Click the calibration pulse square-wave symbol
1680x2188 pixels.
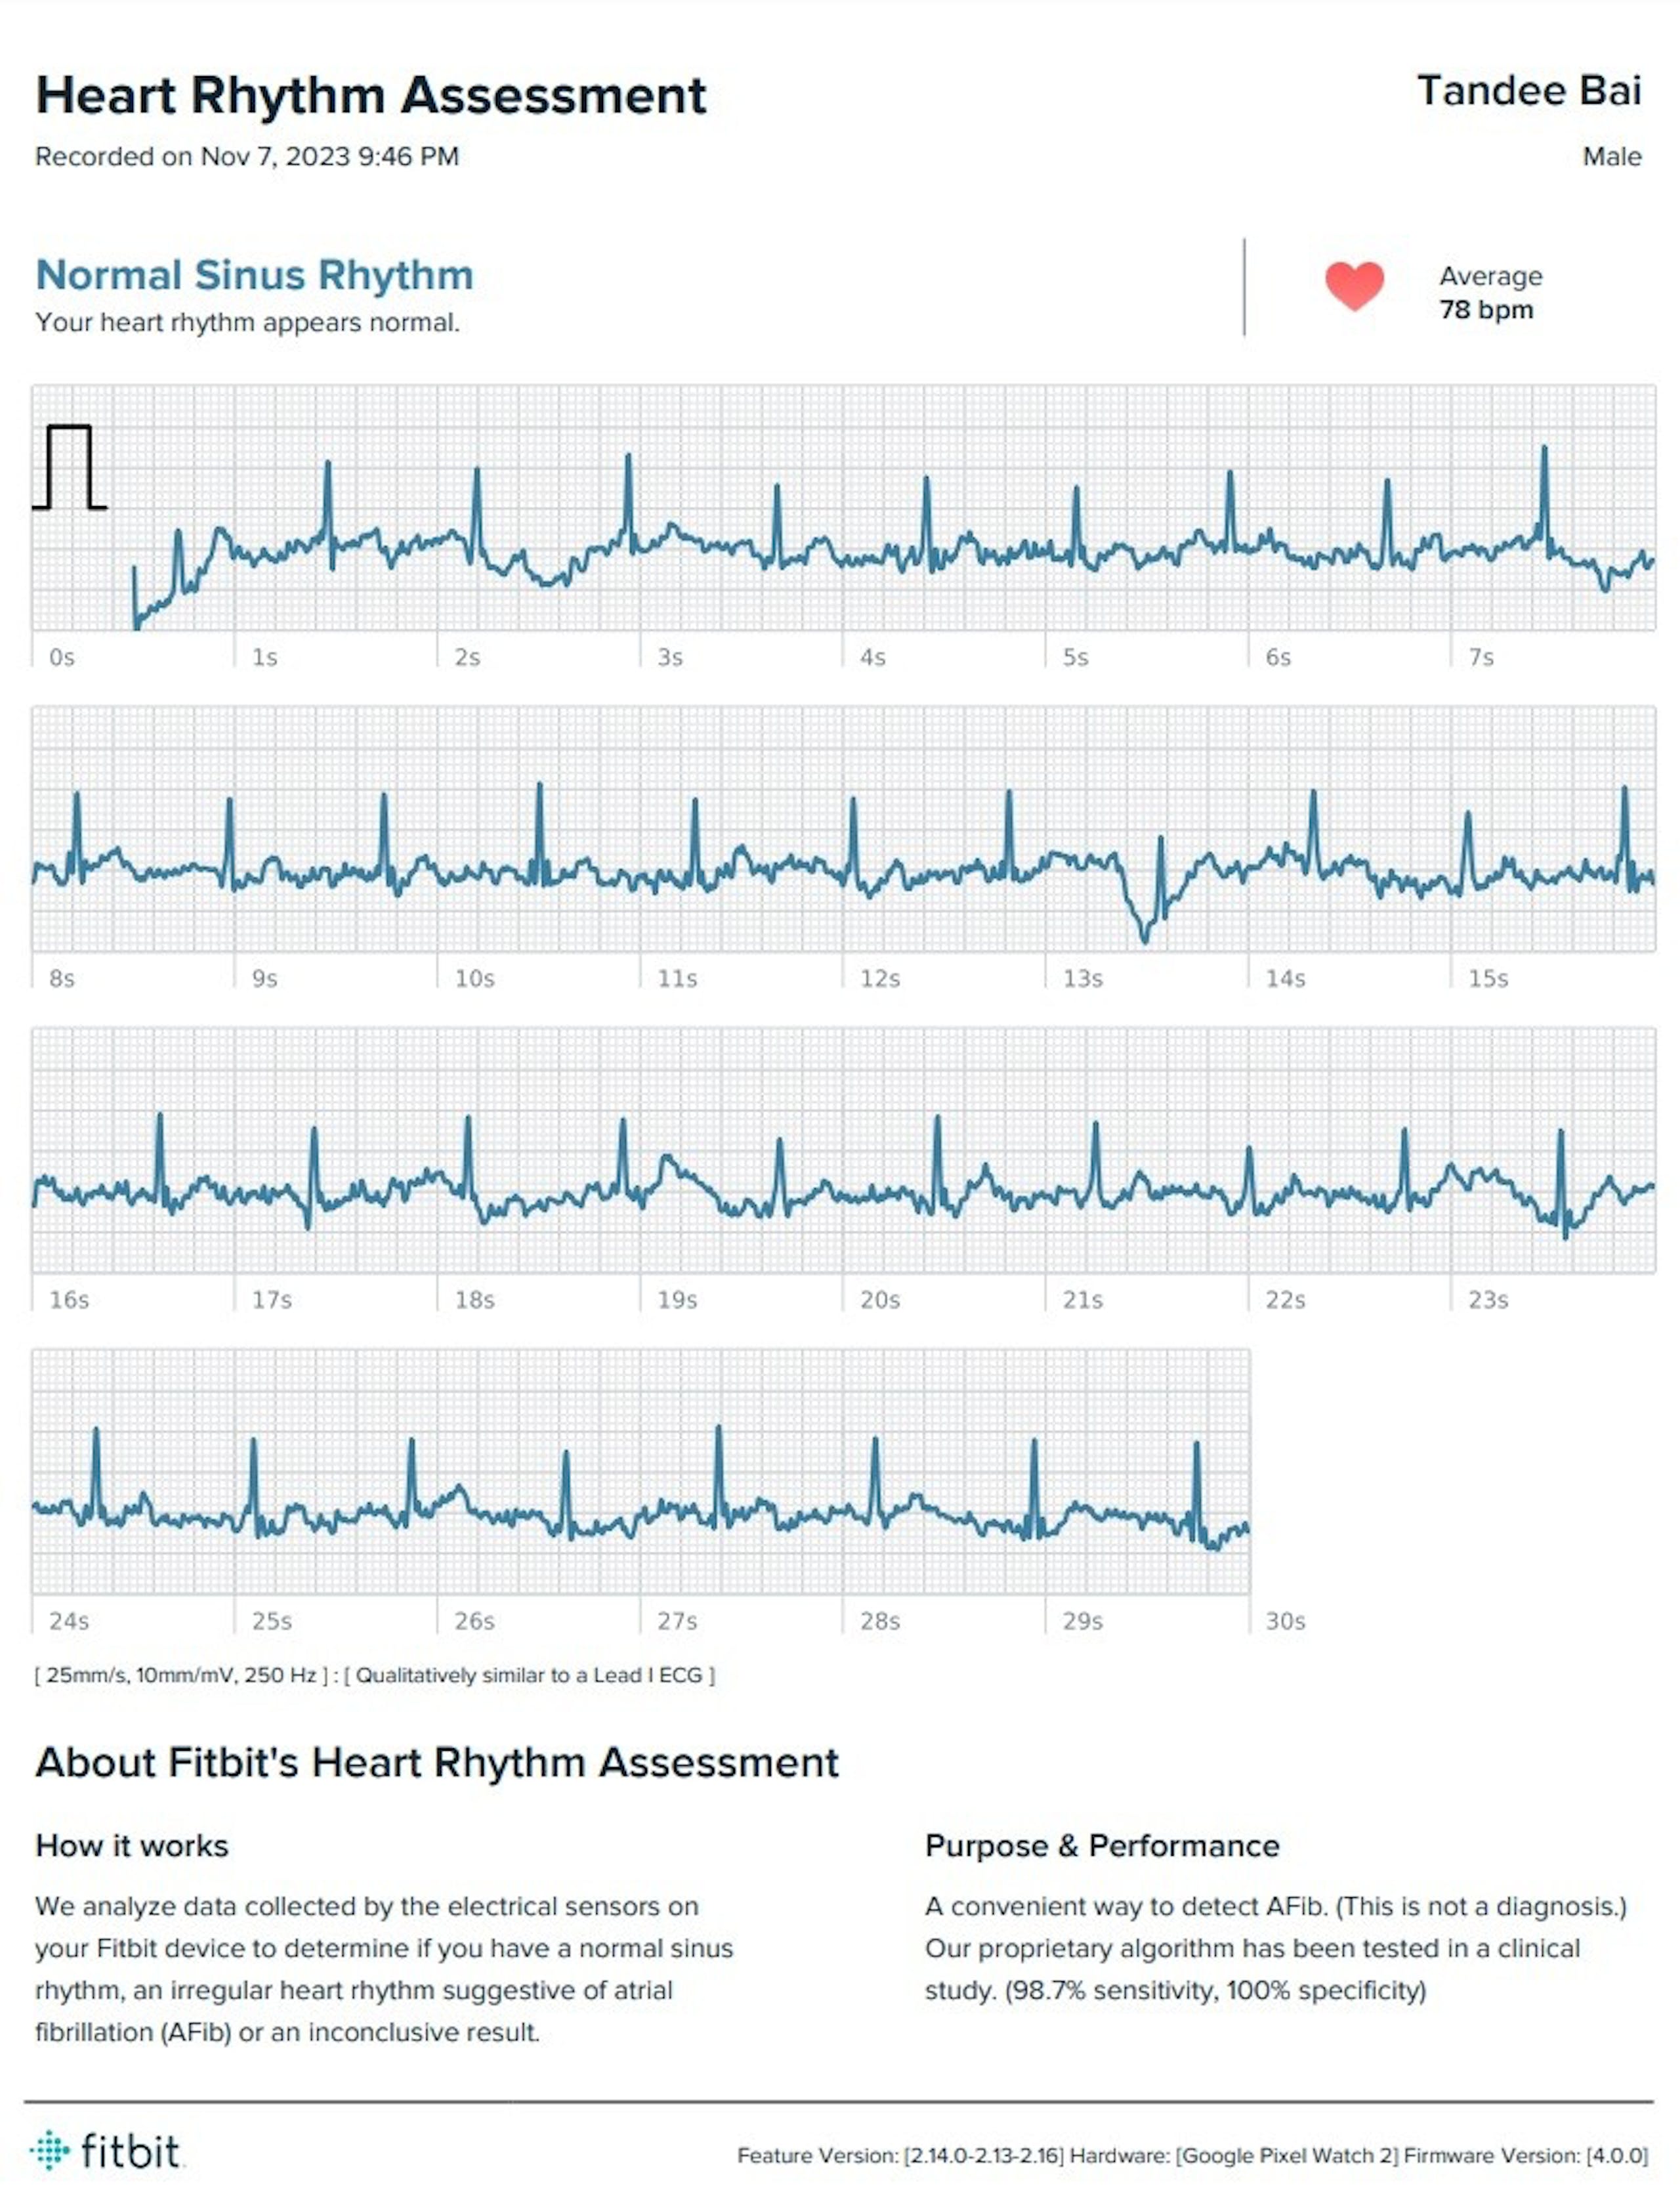point(70,467)
